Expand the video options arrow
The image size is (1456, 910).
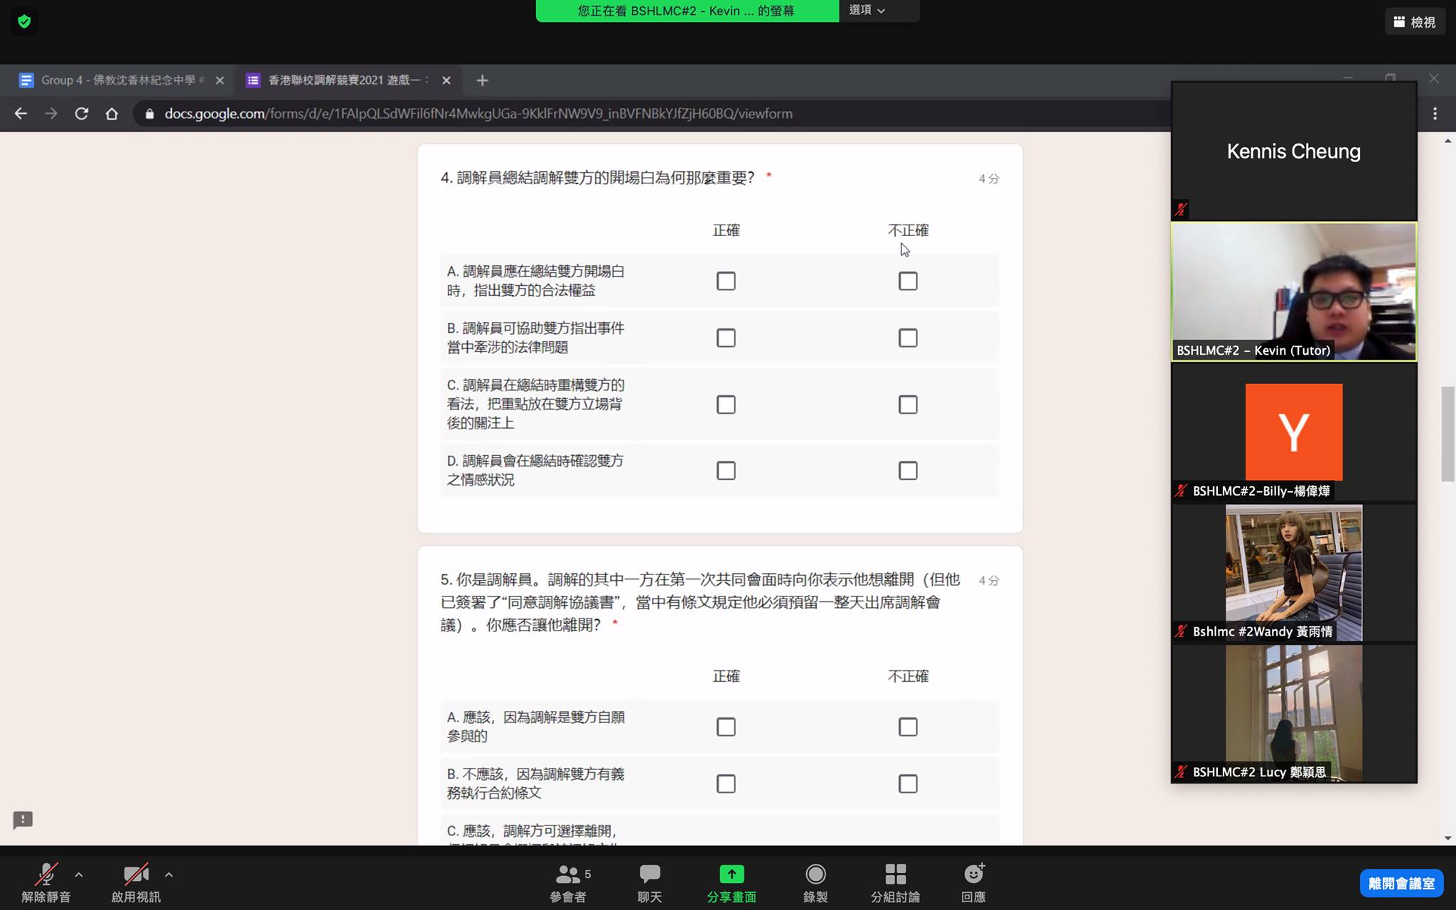click(168, 874)
